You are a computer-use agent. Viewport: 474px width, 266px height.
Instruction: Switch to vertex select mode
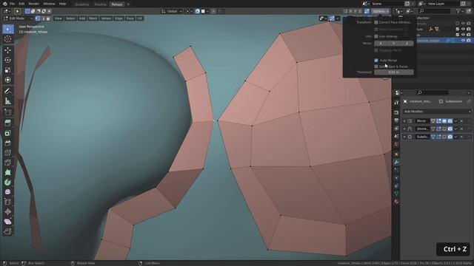tap(38, 18)
